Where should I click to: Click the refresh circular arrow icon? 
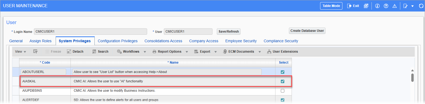[421, 6]
